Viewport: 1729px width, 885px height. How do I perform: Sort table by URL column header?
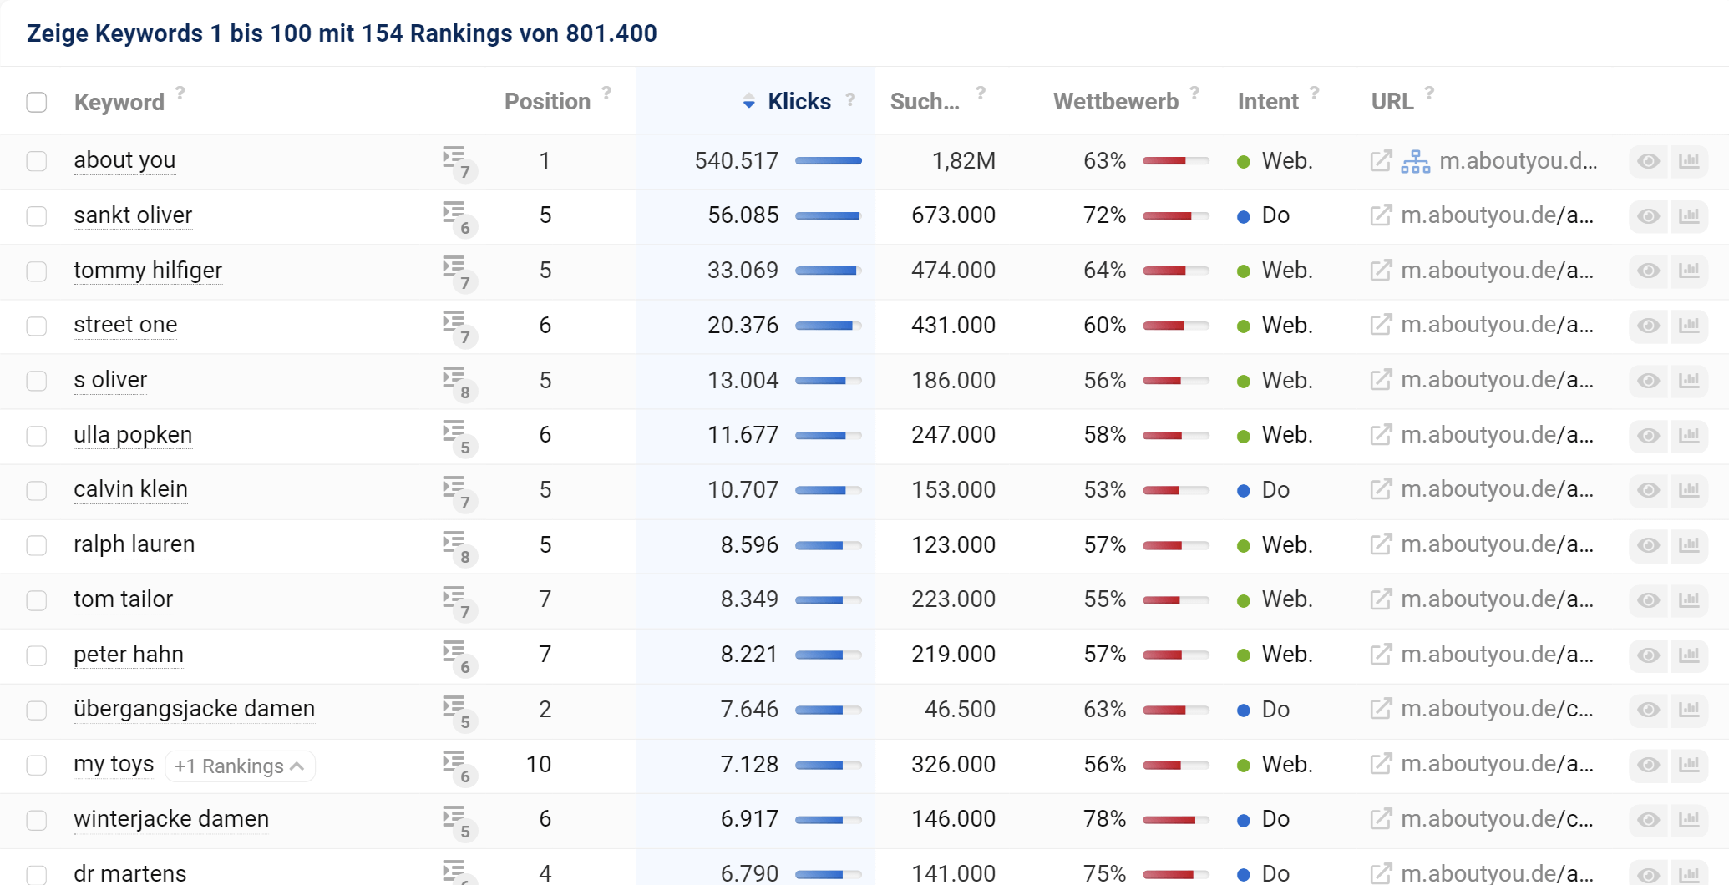(x=1392, y=101)
